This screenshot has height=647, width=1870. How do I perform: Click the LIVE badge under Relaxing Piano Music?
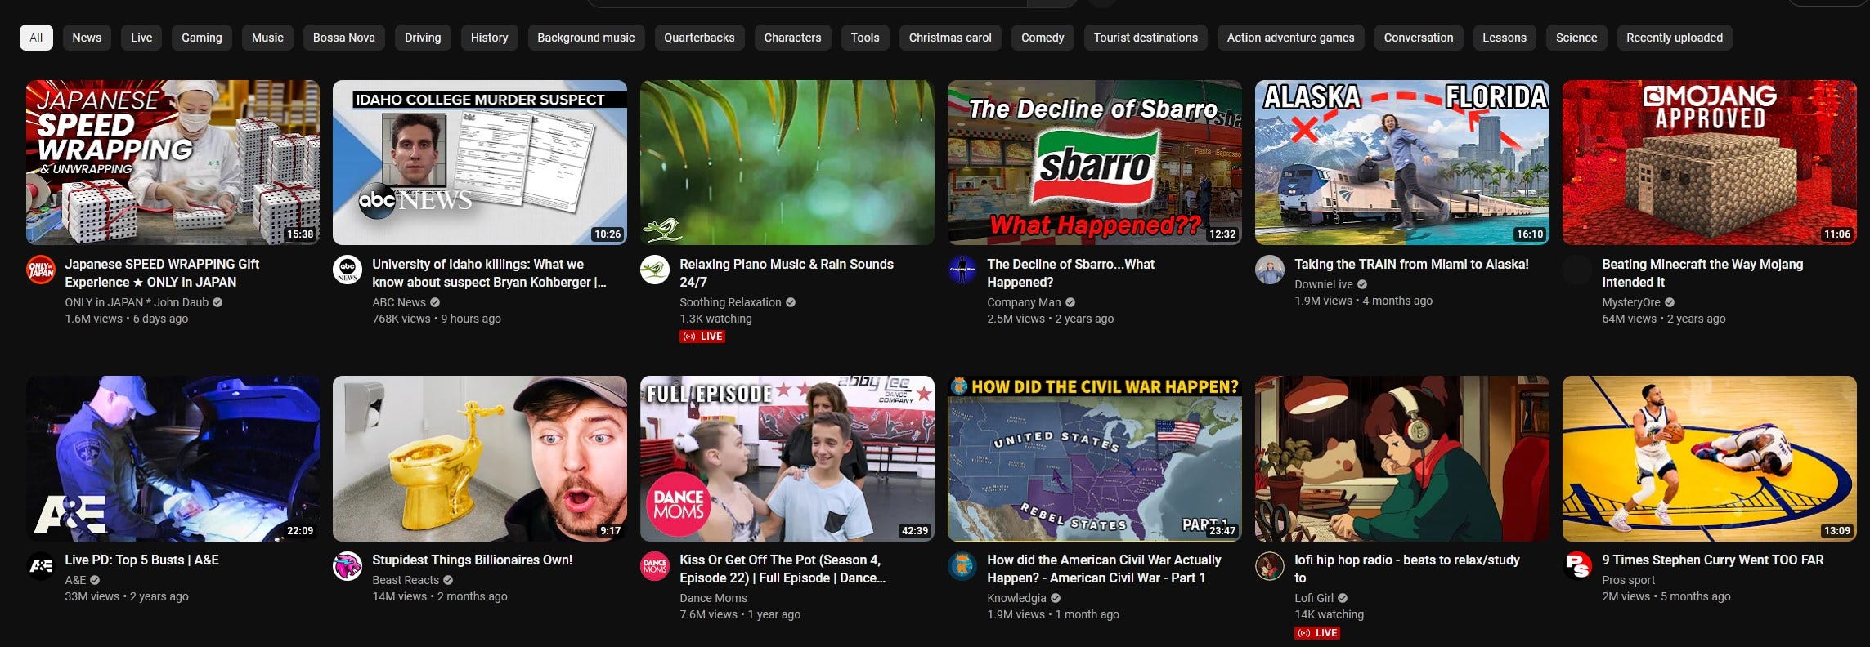[x=702, y=337]
